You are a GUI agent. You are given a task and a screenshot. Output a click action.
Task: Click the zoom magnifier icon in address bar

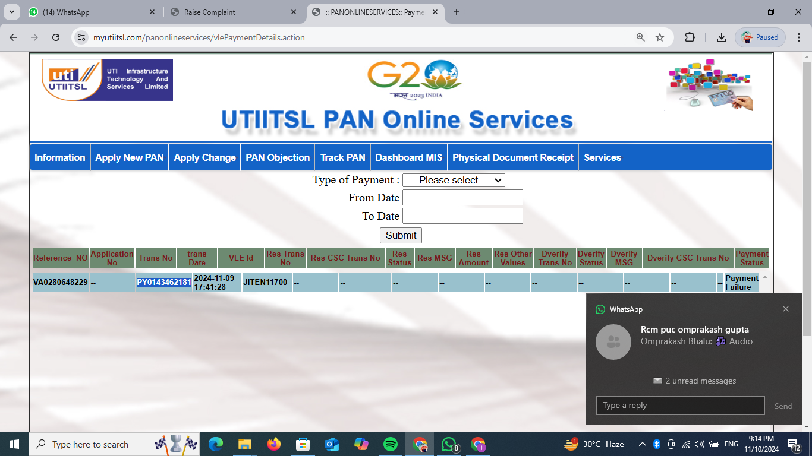[x=640, y=37]
